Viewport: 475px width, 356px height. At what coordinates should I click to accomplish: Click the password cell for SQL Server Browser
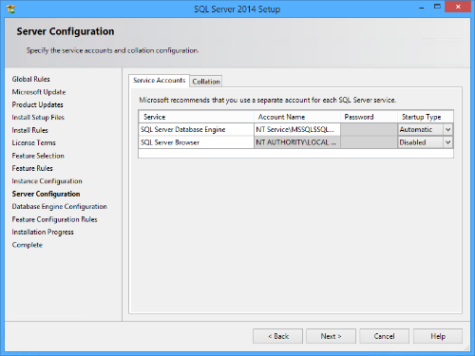[x=369, y=142]
